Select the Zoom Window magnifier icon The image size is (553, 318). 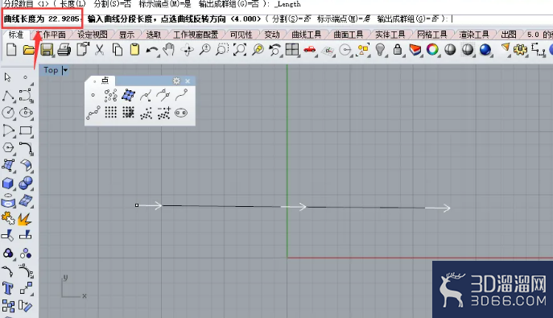[x=222, y=50]
